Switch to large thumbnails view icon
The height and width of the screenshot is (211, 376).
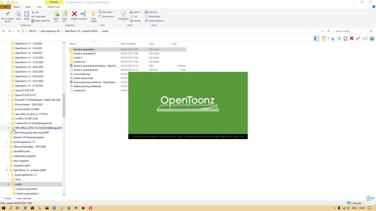coord(373,198)
